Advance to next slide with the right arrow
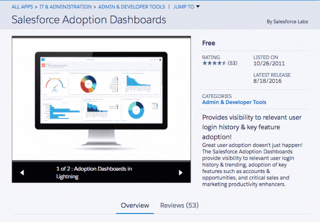 (x=180, y=173)
